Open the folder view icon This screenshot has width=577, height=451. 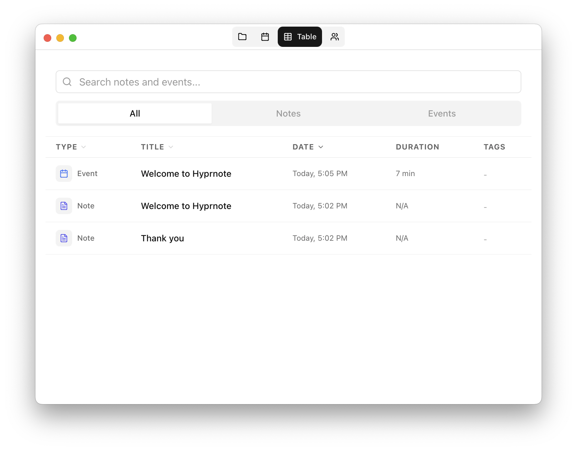pos(242,37)
